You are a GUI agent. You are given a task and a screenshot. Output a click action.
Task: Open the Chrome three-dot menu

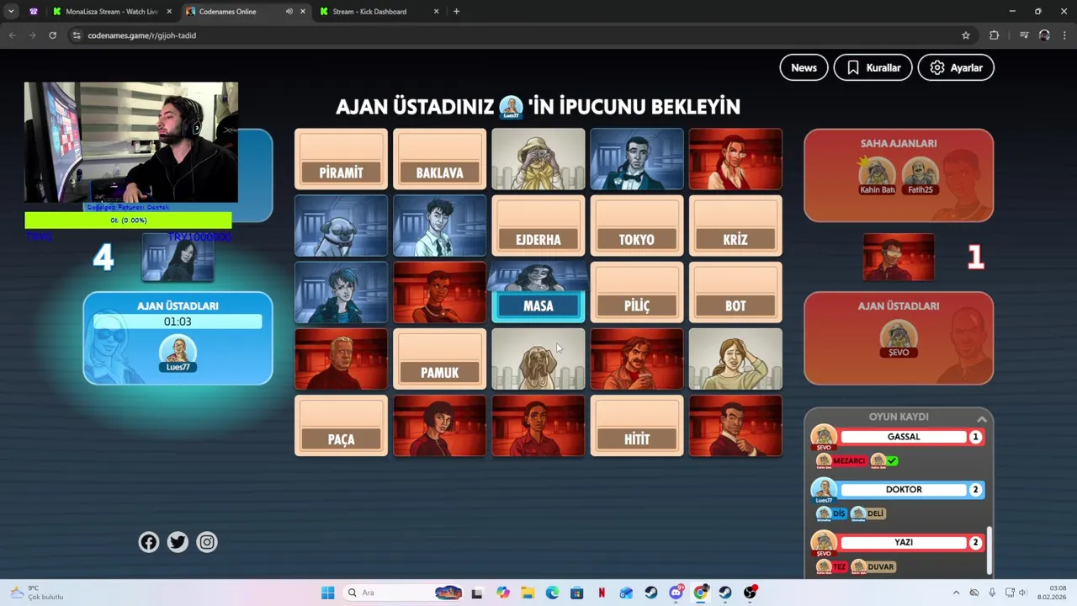[1064, 35]
